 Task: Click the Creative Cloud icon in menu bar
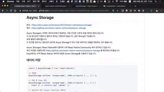coord(68,2)
